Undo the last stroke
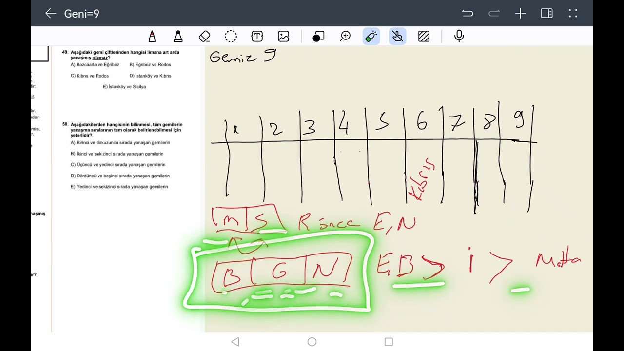 click(x=468, y=14)
